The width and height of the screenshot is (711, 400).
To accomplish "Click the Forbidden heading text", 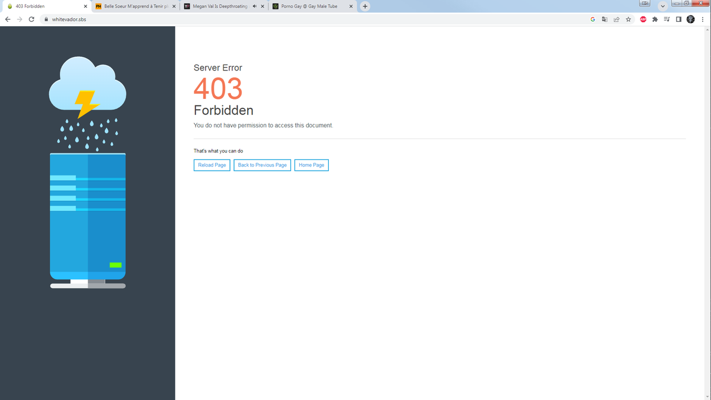I will [x=223, y=110].
